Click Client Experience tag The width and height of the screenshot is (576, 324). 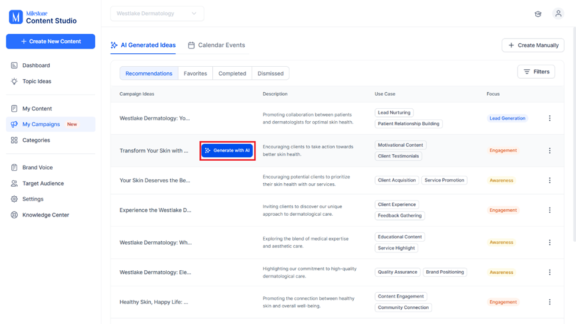click(x=397, y=205)
